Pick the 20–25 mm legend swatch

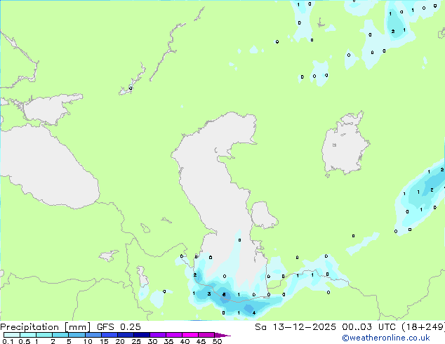click(x=126, y=335)
